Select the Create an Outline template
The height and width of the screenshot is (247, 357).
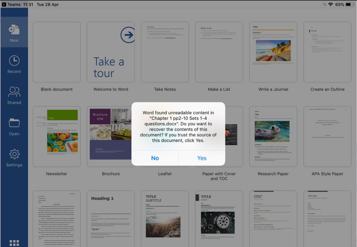pos(327,52)
